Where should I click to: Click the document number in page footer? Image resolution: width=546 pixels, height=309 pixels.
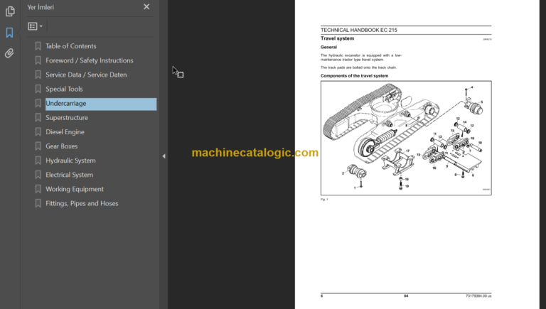[x=478, y=296]
